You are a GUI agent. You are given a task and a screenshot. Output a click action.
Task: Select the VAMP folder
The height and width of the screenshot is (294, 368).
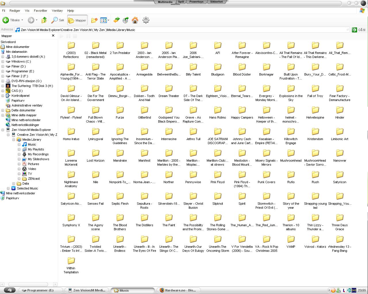click(291, 242)
